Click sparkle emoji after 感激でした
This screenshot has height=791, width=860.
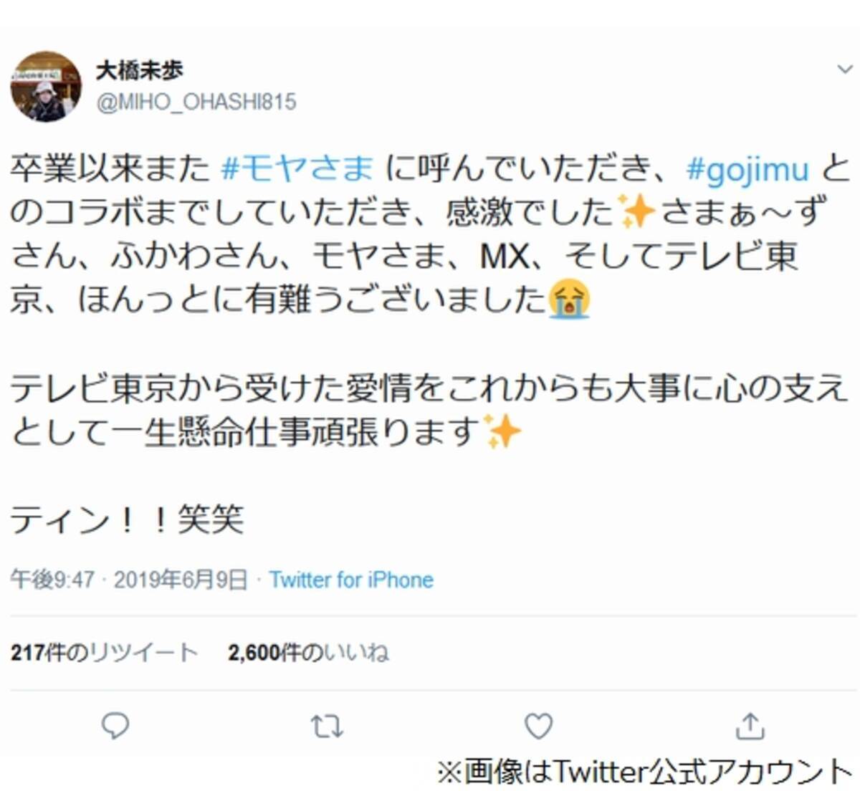tap(636, 213)
